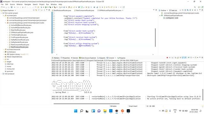Select ActiveMQSenderRoute.java in Project Explorer

pos(20,28)
